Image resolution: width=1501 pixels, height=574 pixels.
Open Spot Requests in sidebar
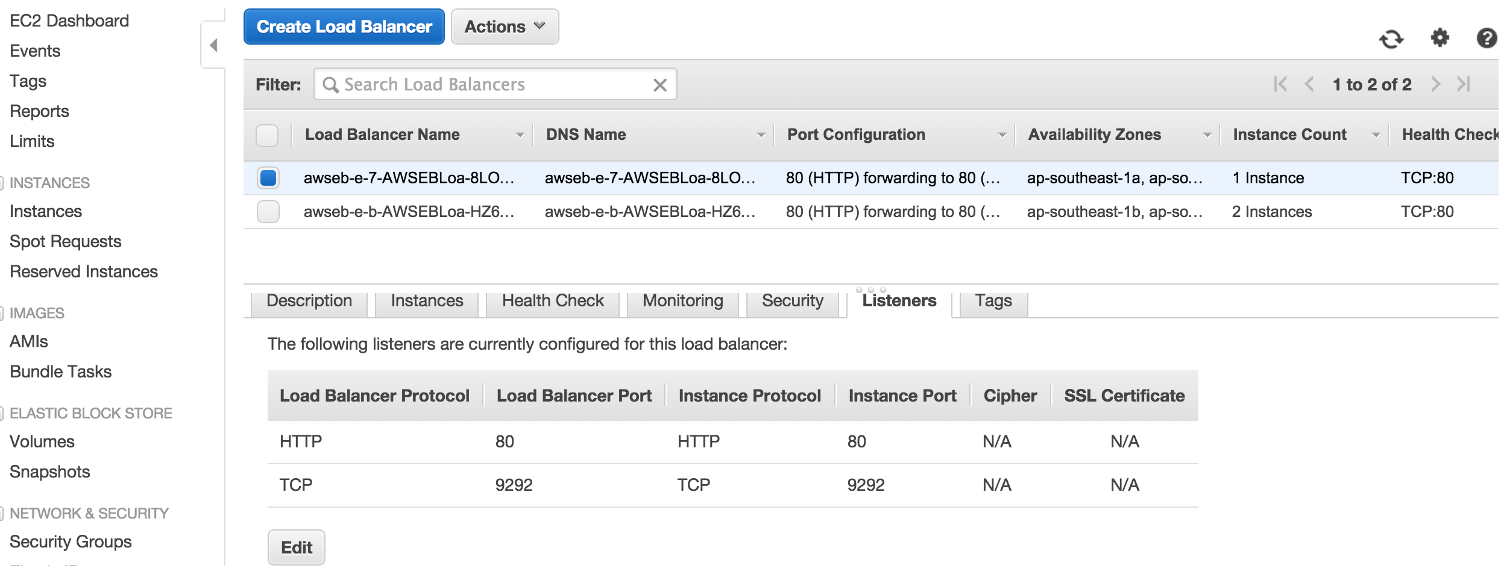66,242
